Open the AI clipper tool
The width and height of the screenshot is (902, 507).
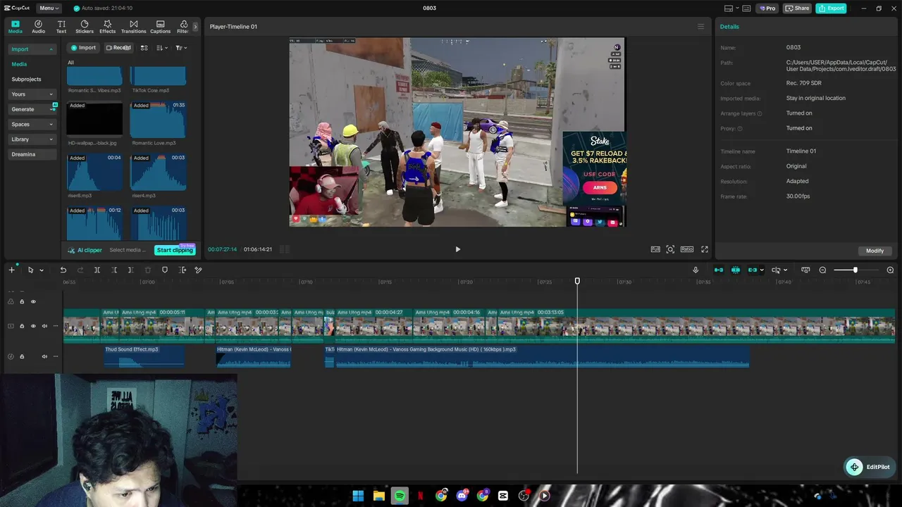85,250
